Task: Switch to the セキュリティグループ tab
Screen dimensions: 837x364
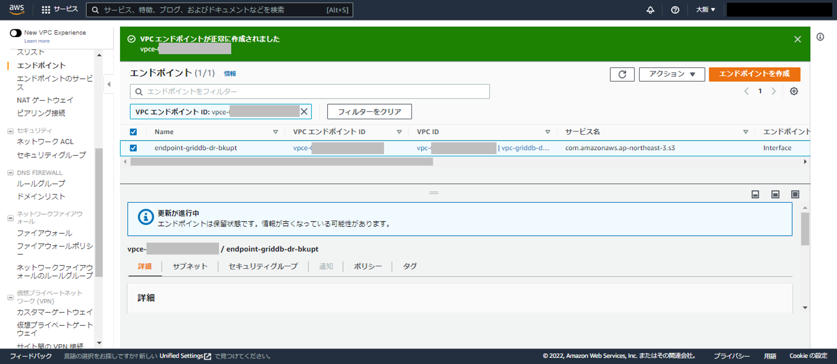Action: point(263,266)
